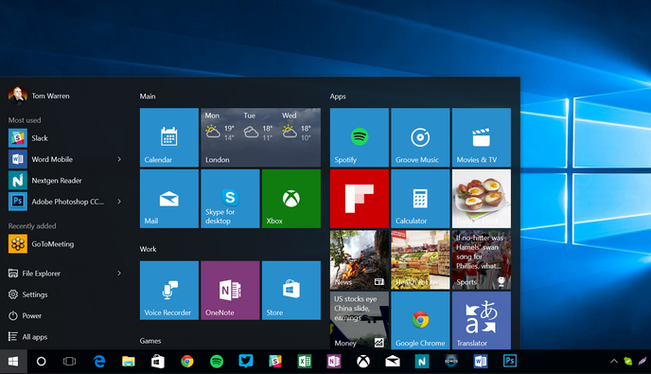Open Twitter app on taskbar
651x374 pixels.
pos(246,362)
